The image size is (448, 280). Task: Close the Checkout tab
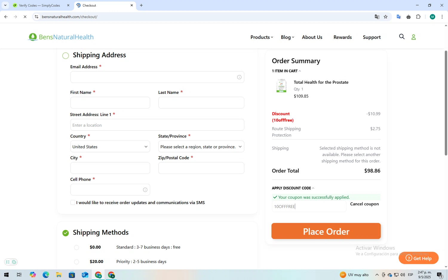click(x=132, y=5)
